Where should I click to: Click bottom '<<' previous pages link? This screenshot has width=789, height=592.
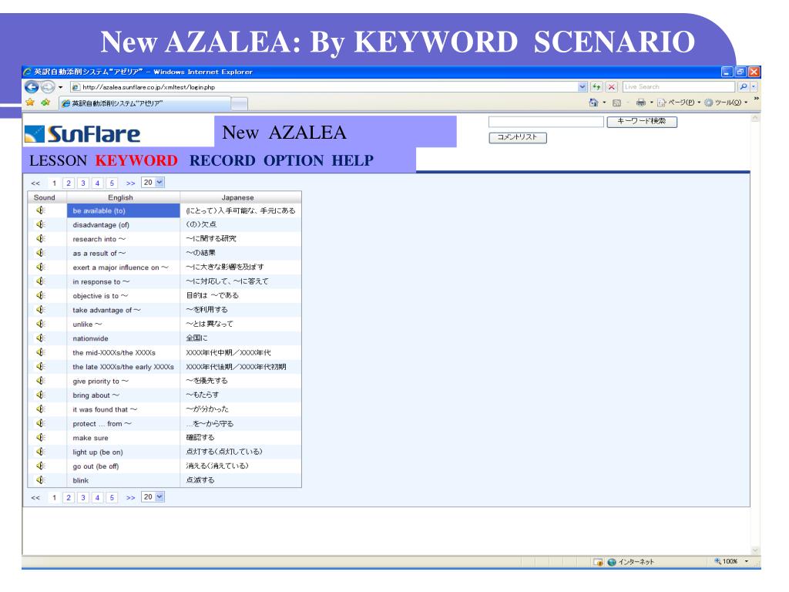35,498
